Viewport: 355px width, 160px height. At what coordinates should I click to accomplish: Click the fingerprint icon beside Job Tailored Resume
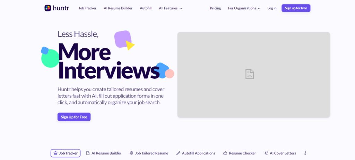point(131,153)
